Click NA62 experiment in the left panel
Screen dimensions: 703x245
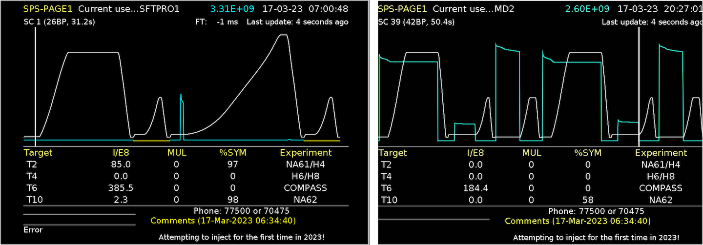(x=306, y=200)
